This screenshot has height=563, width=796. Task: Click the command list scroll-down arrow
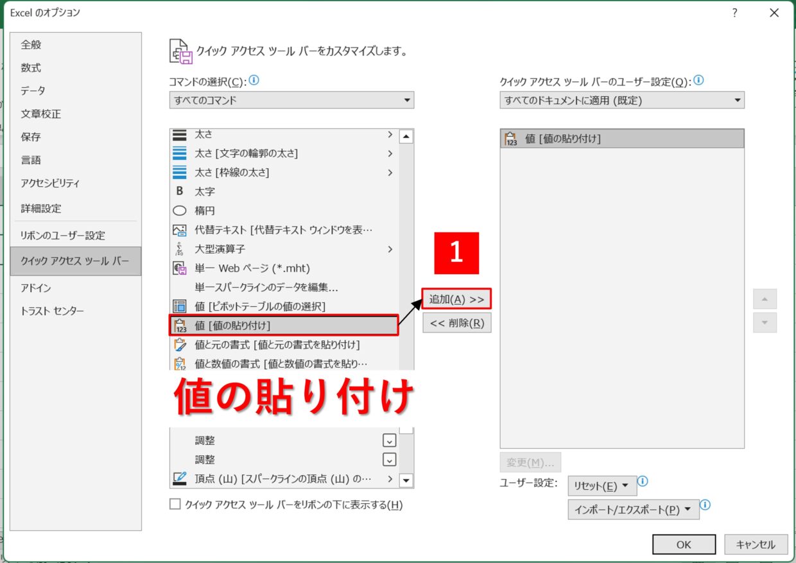[x=406, y=480]
